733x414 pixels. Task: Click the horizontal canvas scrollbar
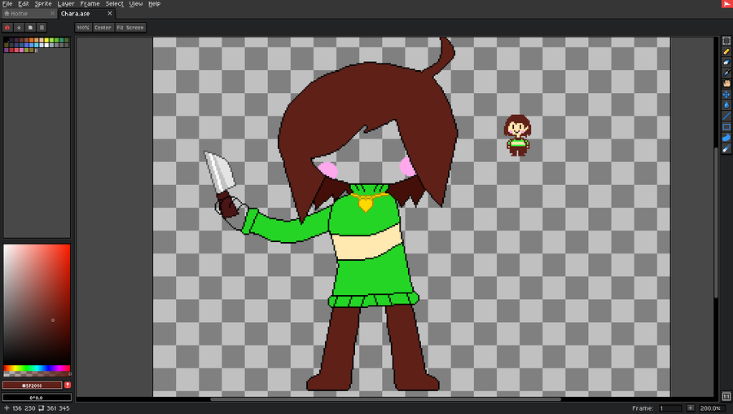386,399
